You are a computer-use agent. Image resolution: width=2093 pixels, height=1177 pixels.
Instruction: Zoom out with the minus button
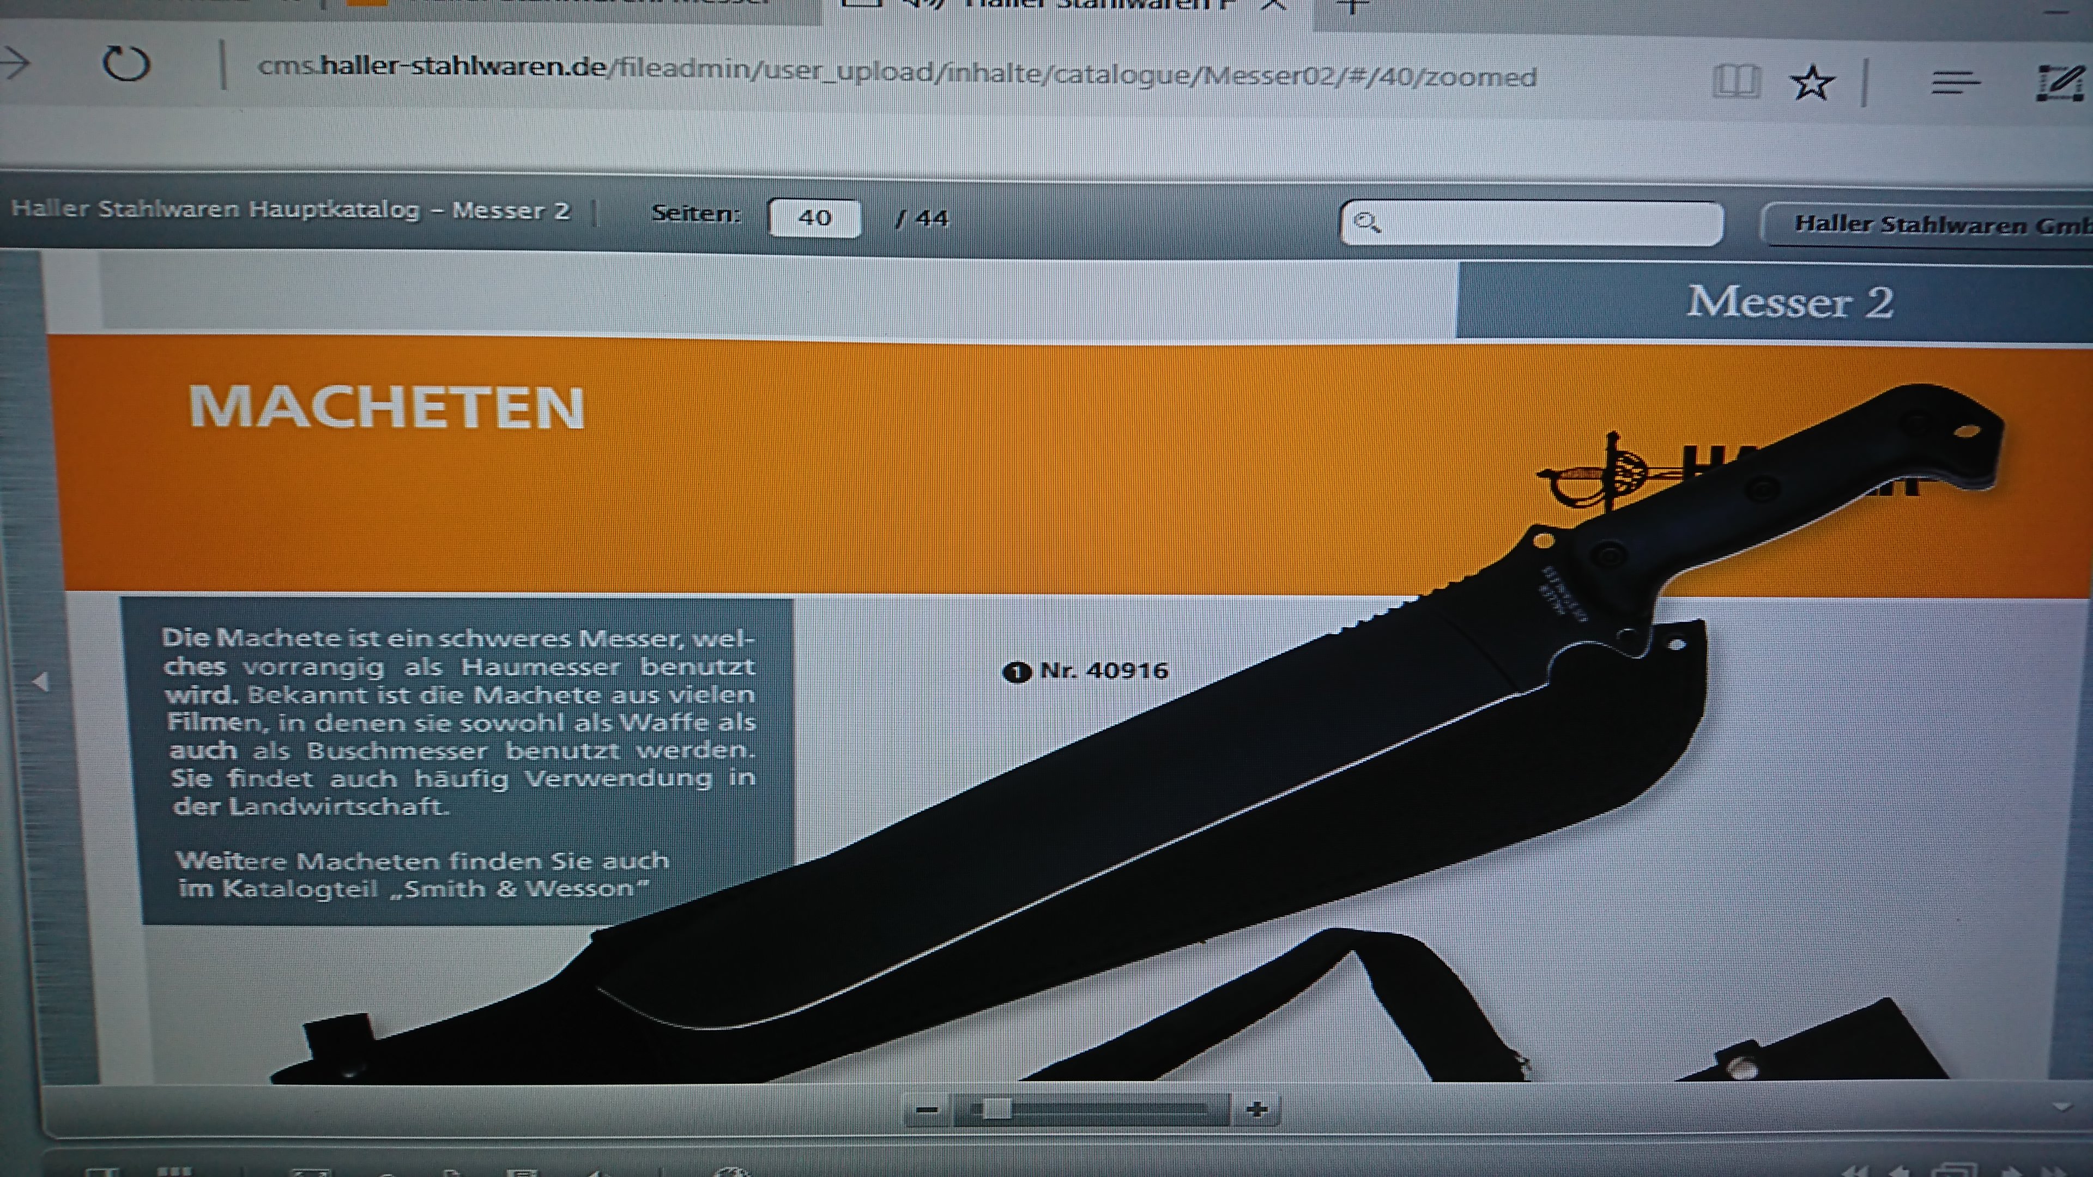pos(927,1109)
